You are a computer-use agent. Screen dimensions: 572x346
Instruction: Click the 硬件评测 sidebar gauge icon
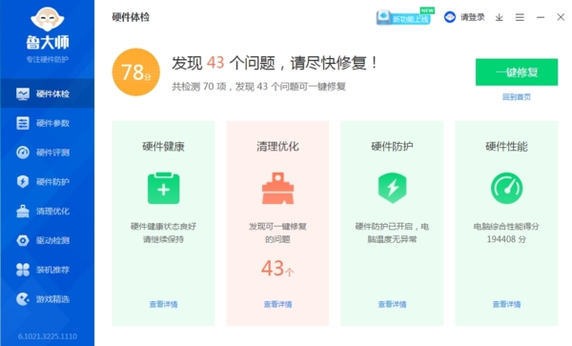coord(23,153)
